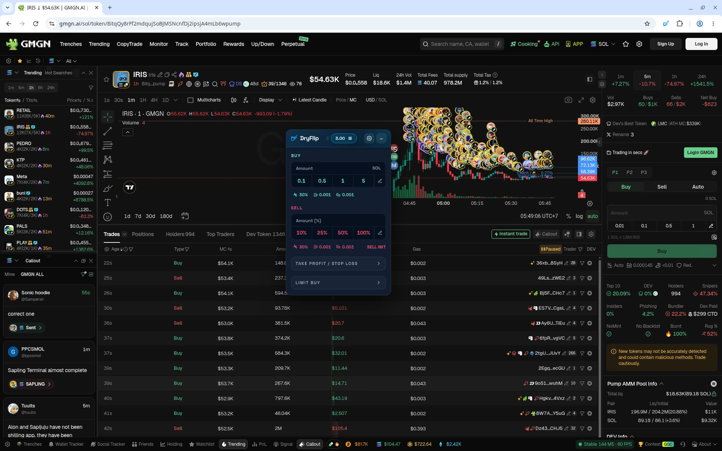Open the chart indicators fx icon
This screenshot has height=451, width=722.
click(245, 100)
